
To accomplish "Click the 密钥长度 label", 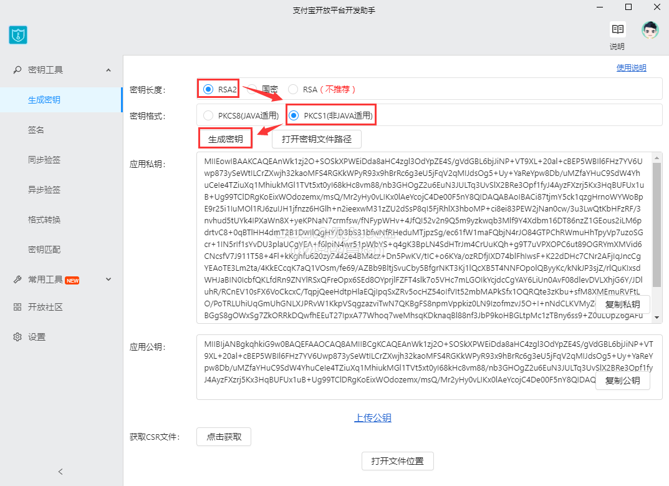I will pos(148,90).
